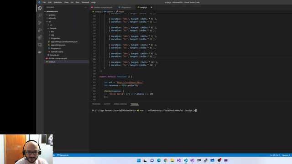Switch to the Problems panel tab

[x=96, y=104]
